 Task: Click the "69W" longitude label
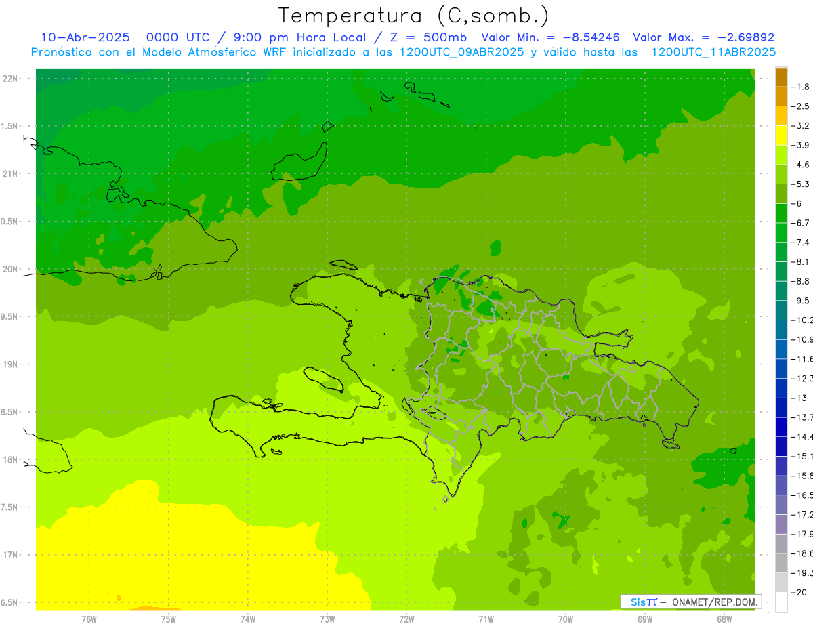tap(644, 619)
